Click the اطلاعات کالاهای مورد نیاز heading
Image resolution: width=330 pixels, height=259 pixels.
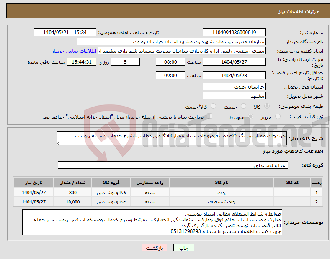(293, 151)
